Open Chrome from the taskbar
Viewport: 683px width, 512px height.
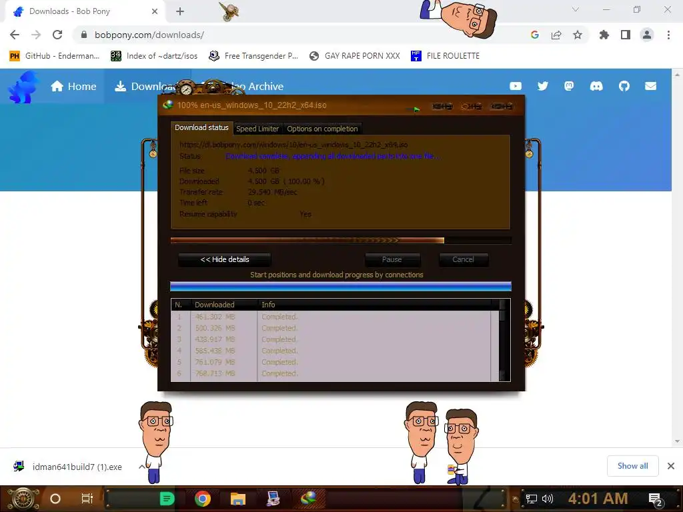click(203, 499)
